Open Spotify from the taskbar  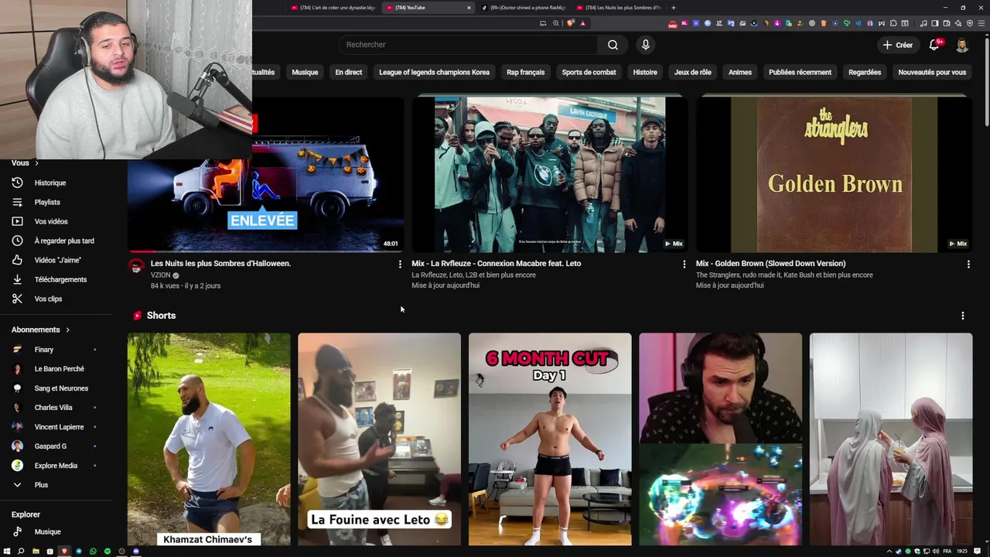pos(108,552)
